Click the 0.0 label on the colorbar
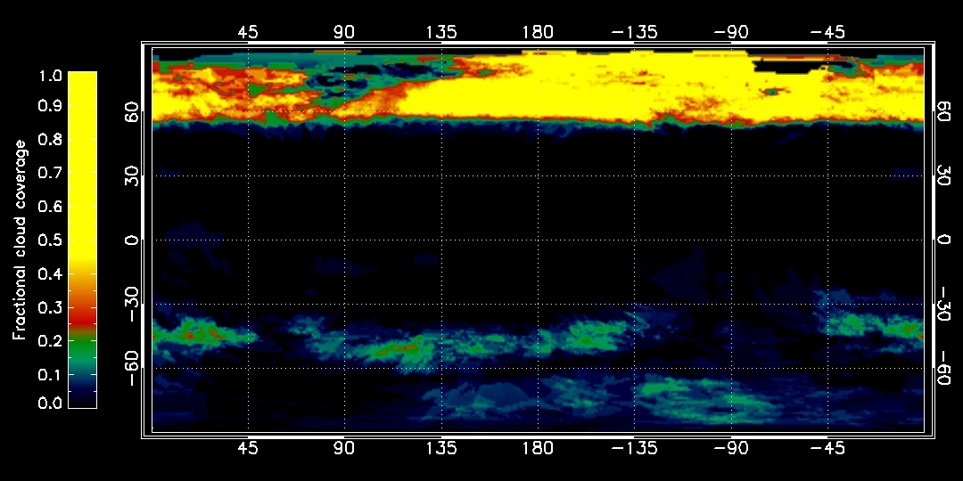This screenshot has height=481, width=963. 50,404
